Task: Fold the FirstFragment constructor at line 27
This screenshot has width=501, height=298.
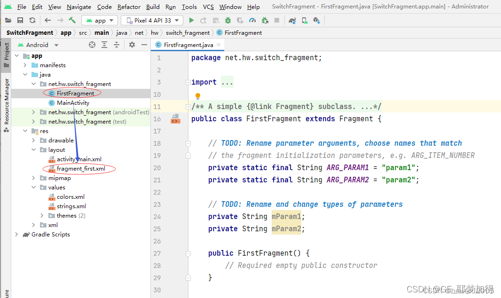Action: coord(188,253)
